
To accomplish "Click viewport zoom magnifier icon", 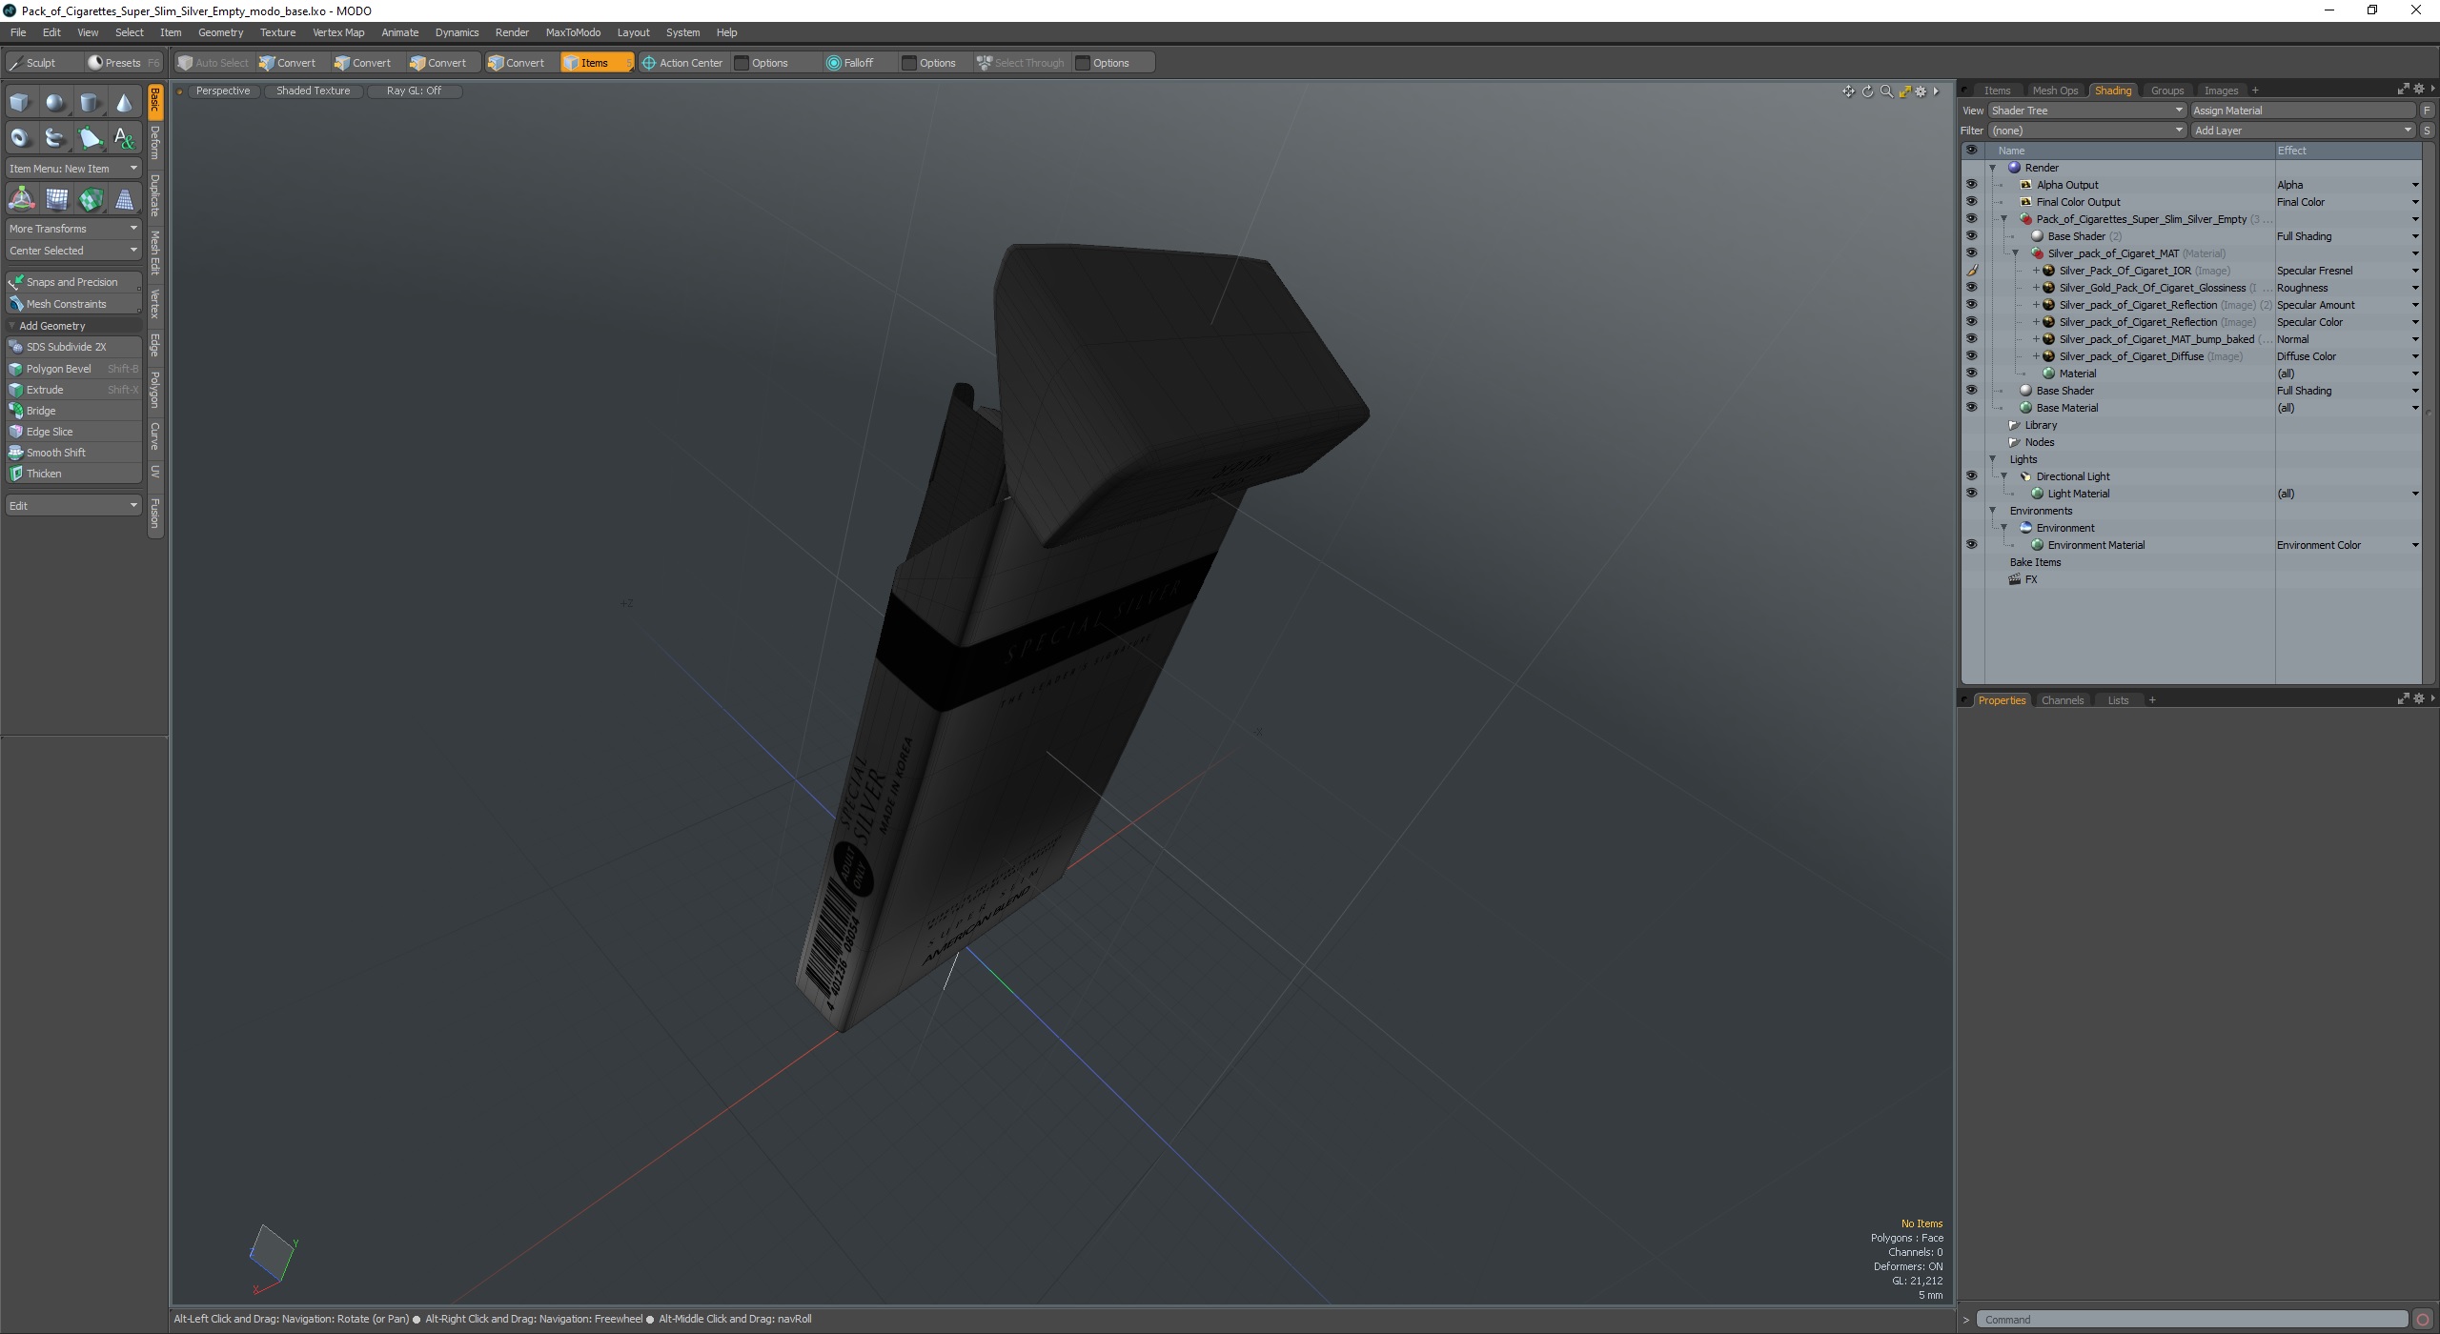I will tap(1886, 91).
